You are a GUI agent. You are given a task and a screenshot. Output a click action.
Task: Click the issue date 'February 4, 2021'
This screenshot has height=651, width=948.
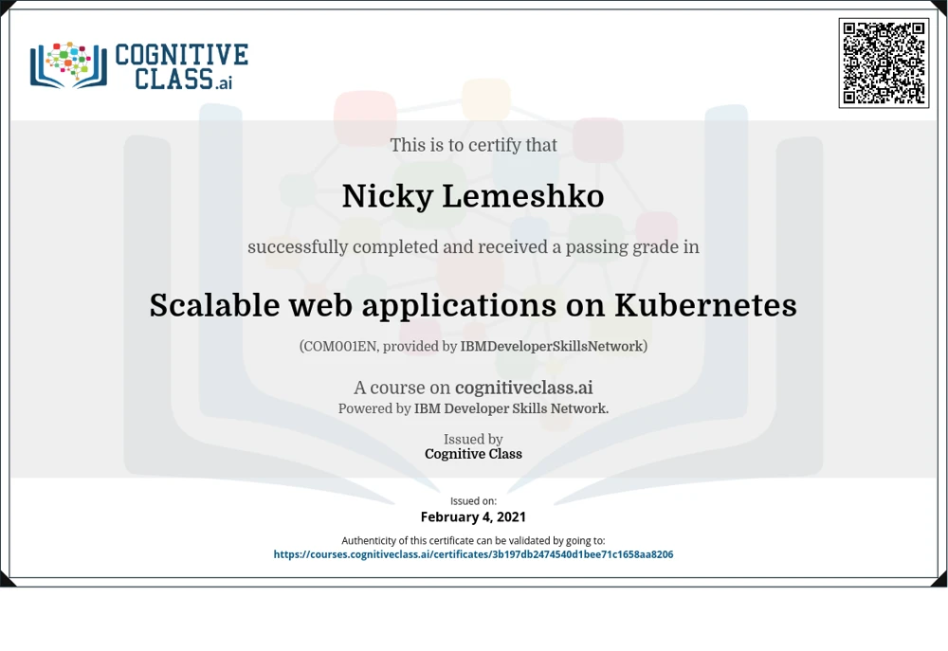pyautogui.click(x=473, y=516)
